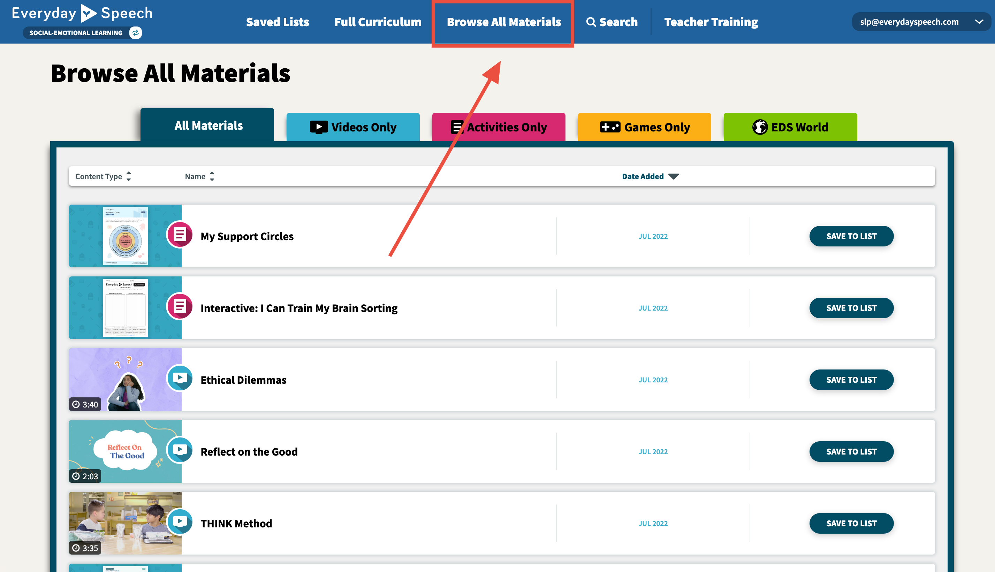Screen dimensions: 995x572
Task: Save THINK Method to list
Action: click(851, 524)
